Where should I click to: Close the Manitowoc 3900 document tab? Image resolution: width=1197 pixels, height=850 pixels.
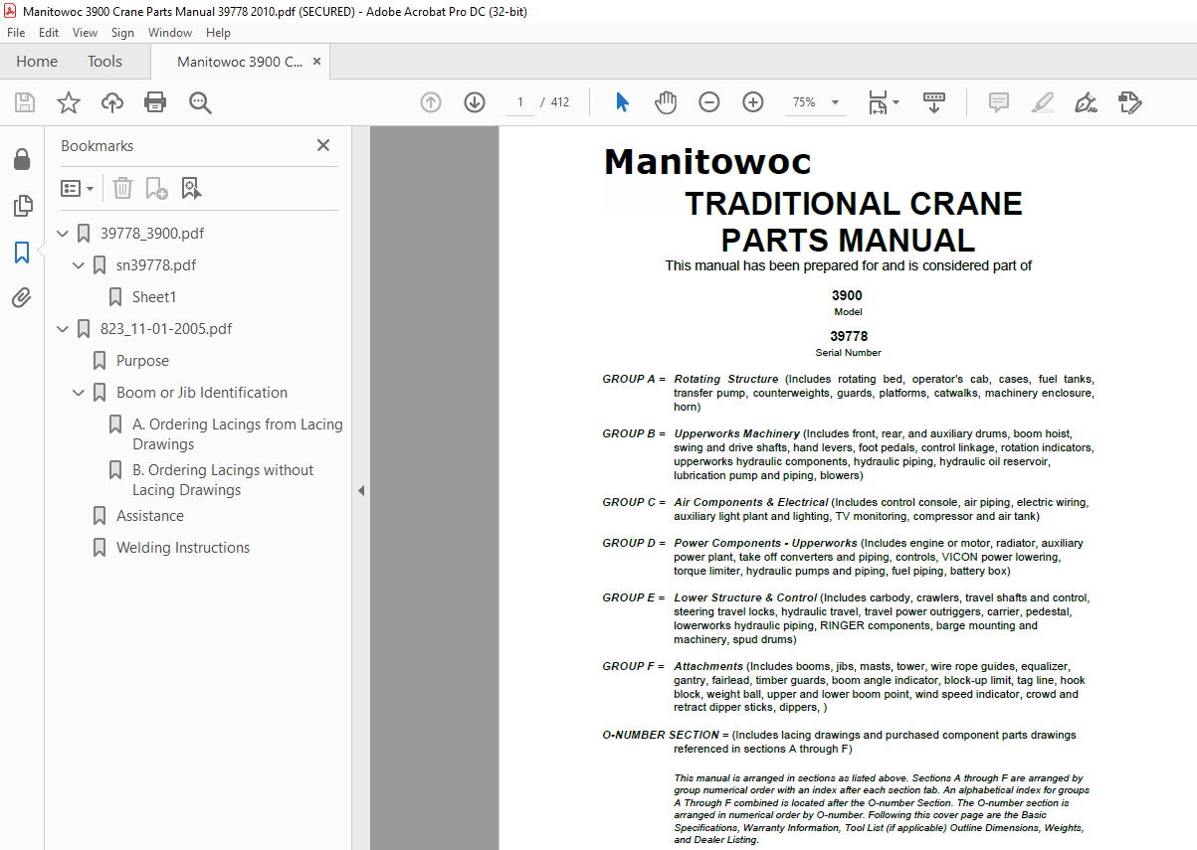[x=317, y=62]
